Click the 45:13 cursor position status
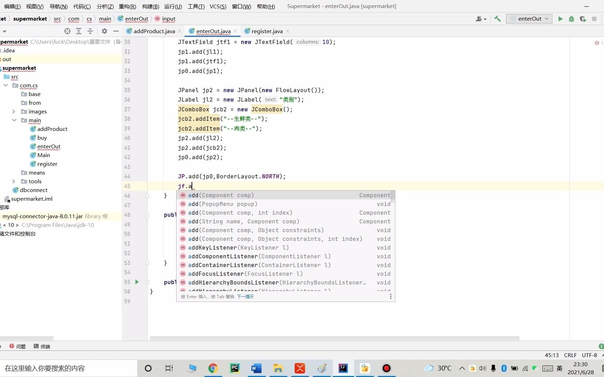The height and width of the screenshot is (377, 604). pyautogui.click(x=552, y=355)
